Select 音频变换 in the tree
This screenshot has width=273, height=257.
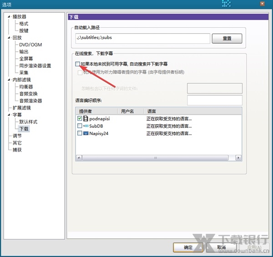coord(28,94)
